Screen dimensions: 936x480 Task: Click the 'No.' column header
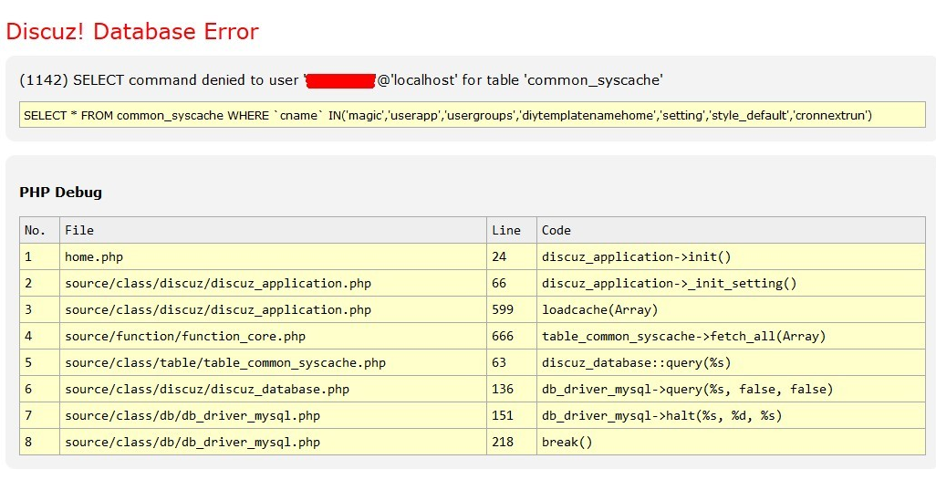click(39, 230)
